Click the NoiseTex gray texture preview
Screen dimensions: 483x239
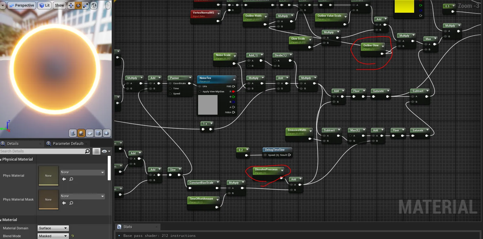click(x=208, y=105)
